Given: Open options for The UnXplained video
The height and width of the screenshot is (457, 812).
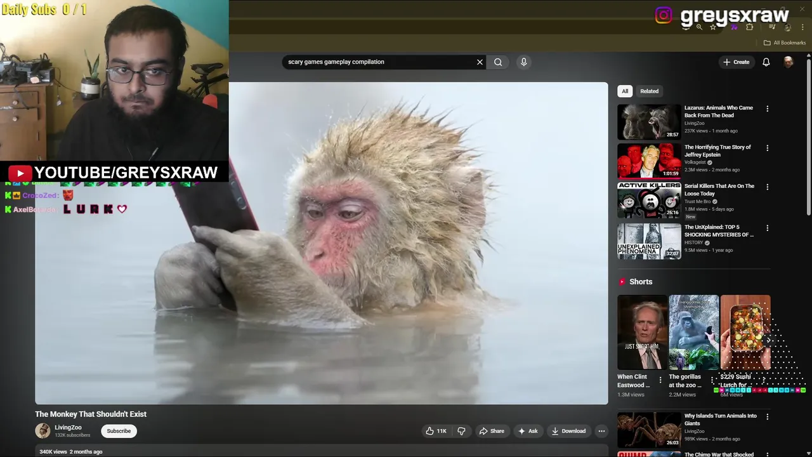Looking at the screenshot, I should 767,228.
